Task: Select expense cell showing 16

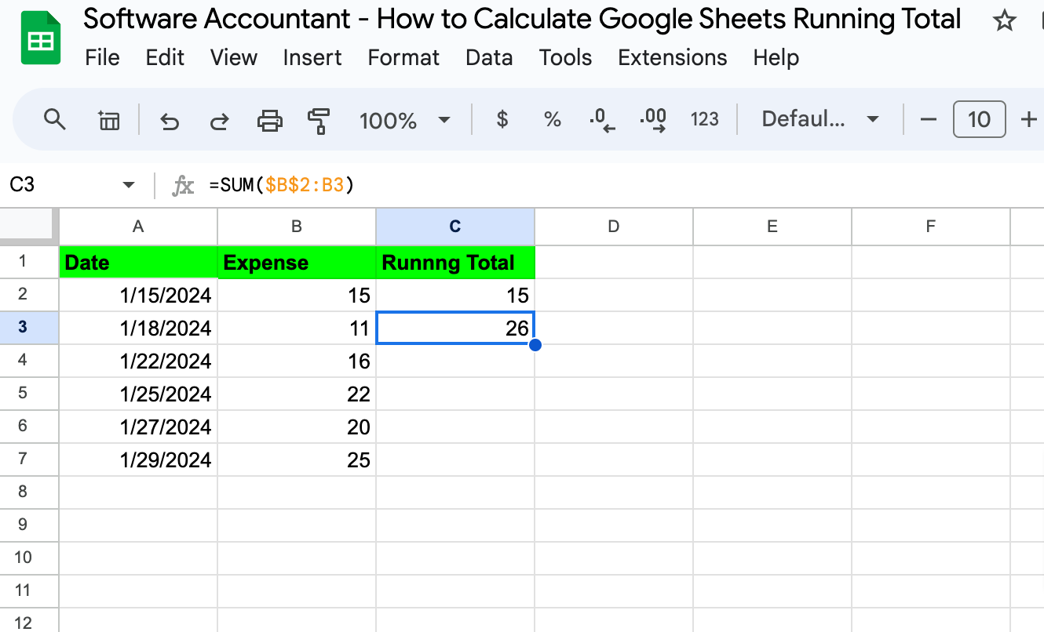Action: pyautogui.click(x=297, y=361)
